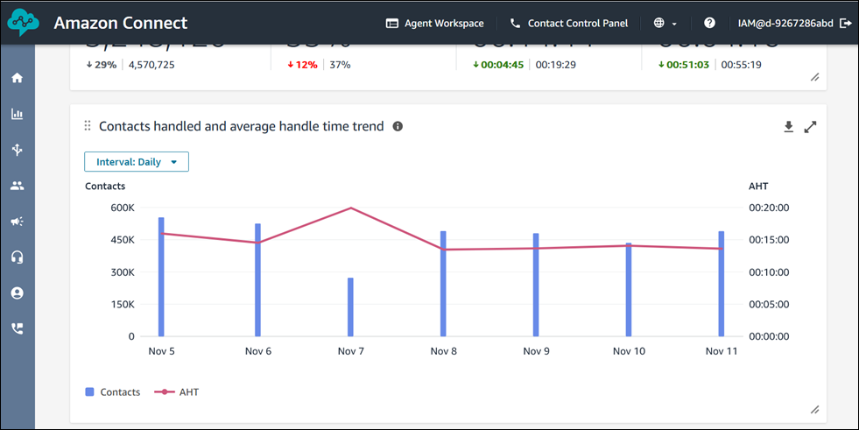Open the Help question mark icon
The width and height of the screenshot is (859, 430).
(709, 23)
